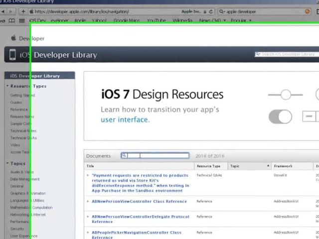
Task: Open ABPeoplePickerNavigationController Class Reference
Action: click(137, 235)
